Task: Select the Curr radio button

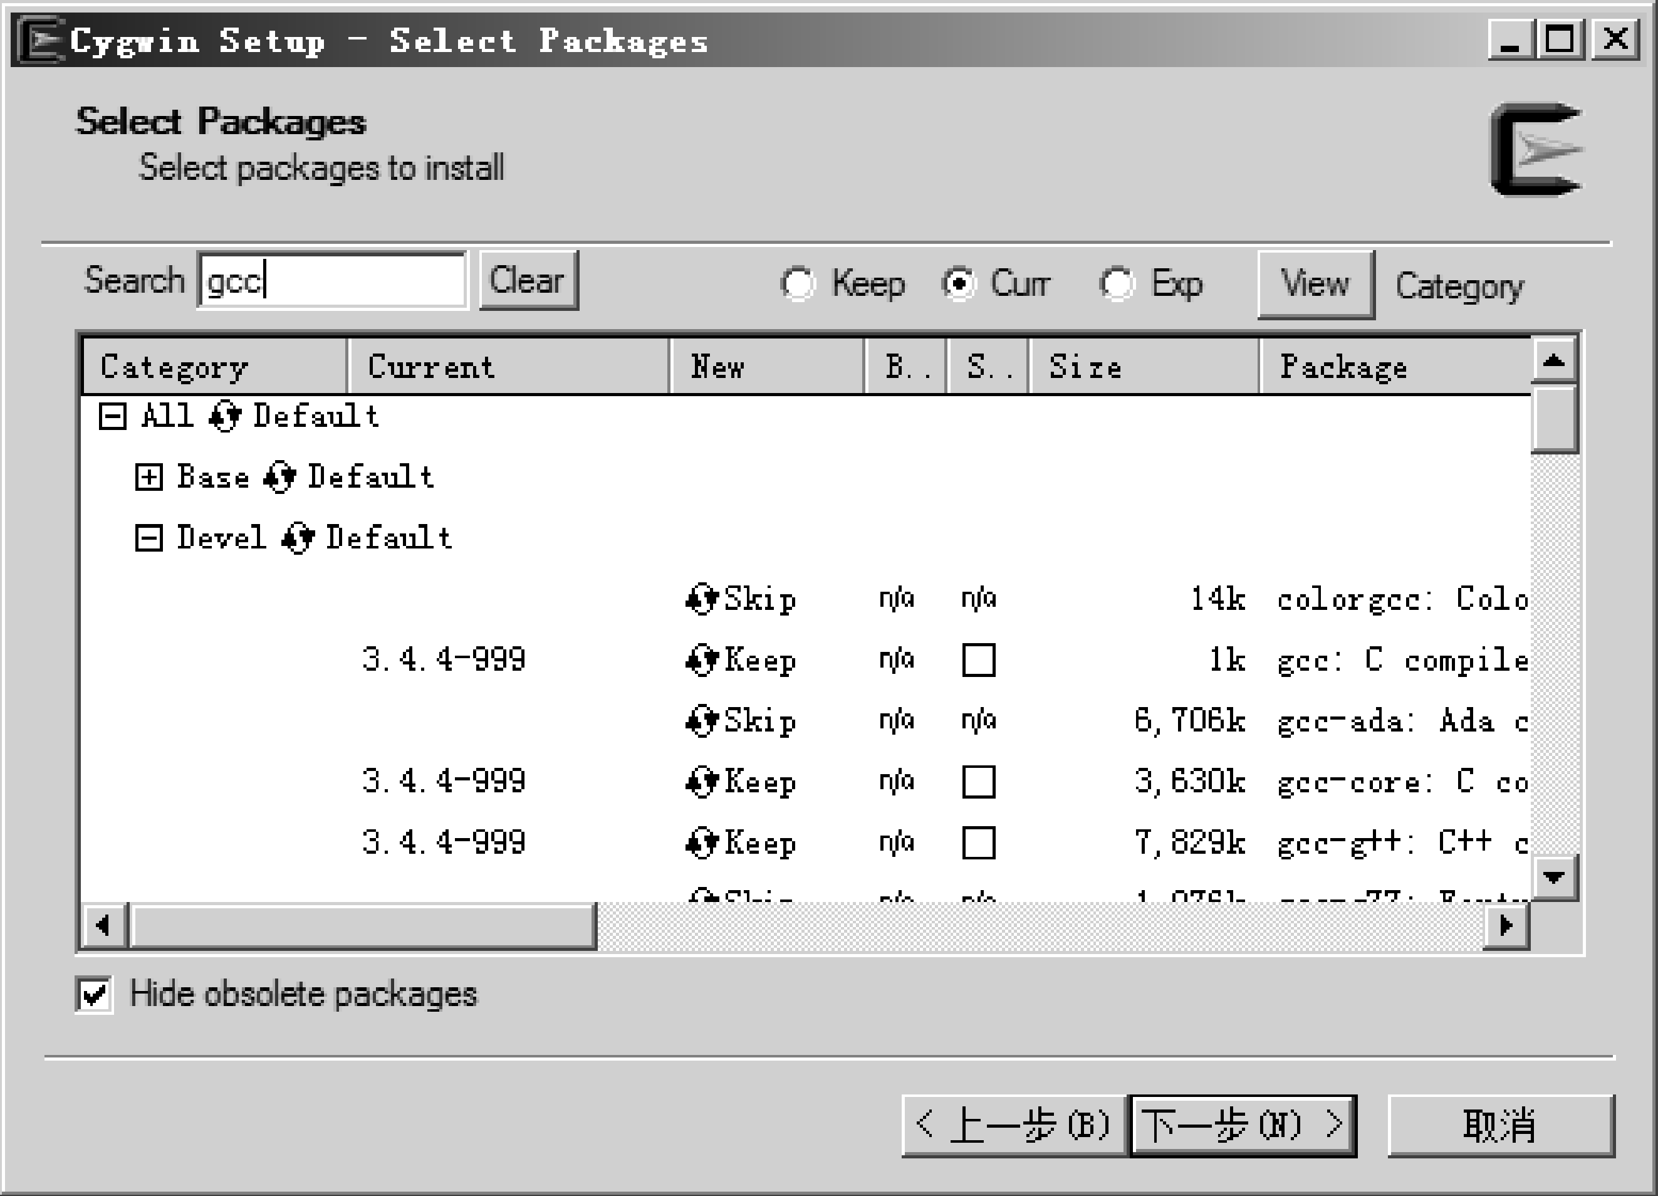Action: [959, 283]
